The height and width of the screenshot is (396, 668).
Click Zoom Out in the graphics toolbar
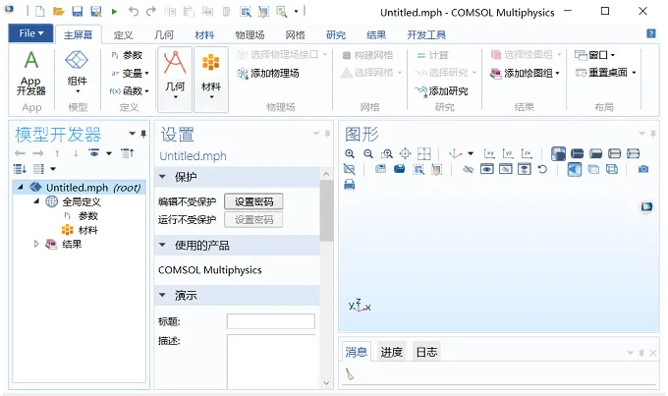point(368,154)
